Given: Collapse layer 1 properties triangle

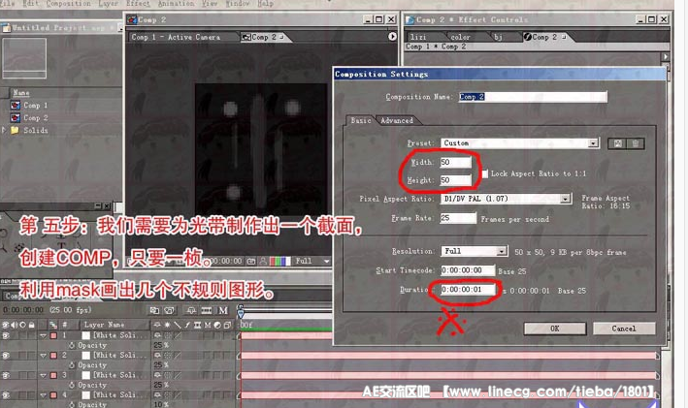Looking at the screenshot, I should pyautogui.click(x=43, y=335).
